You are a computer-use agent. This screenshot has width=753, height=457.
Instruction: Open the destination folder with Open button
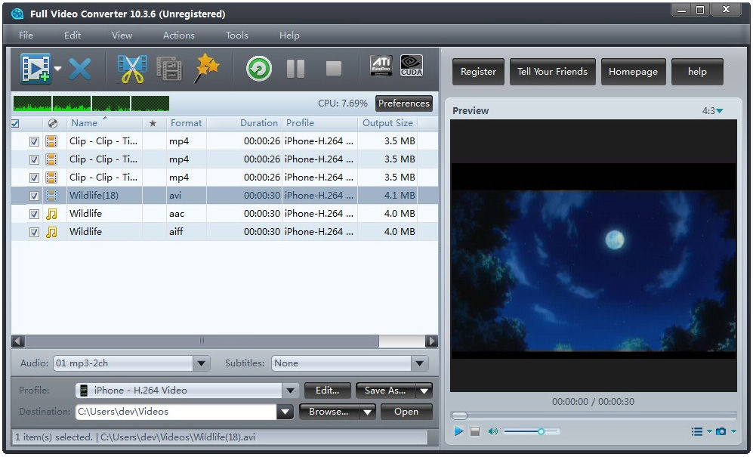point(406,412)
